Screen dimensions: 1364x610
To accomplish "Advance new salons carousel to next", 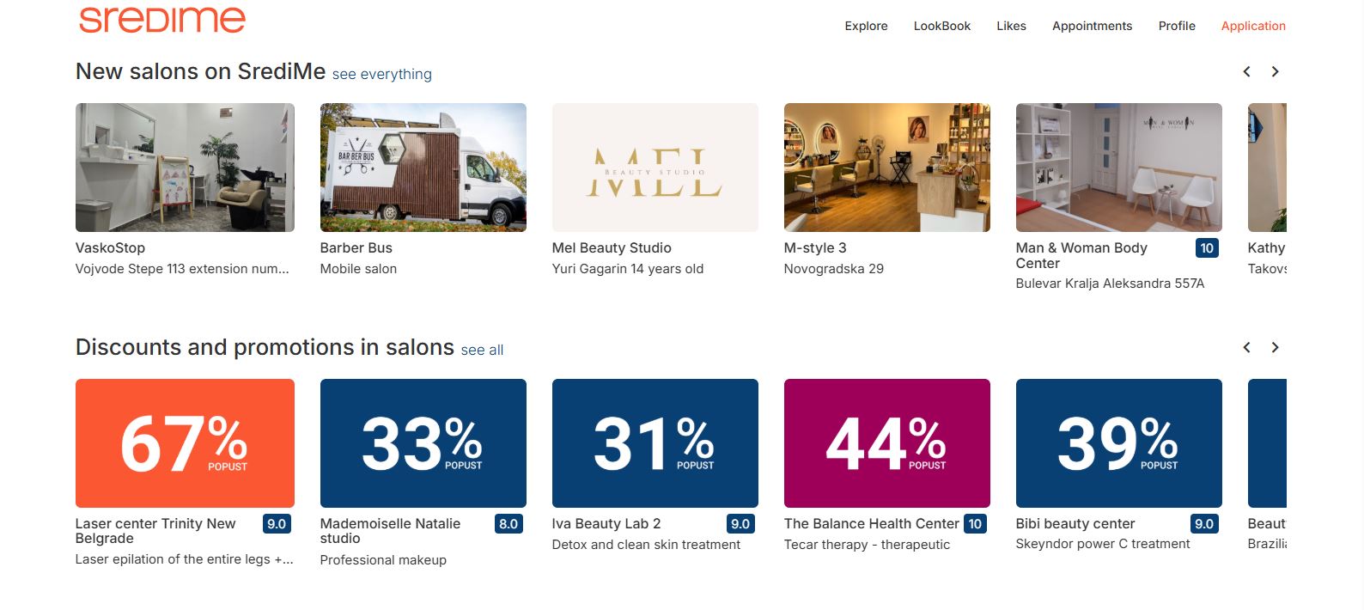I will (1275, 72).
